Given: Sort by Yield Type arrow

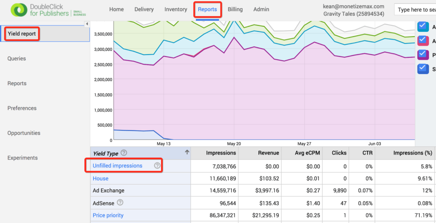Looking at the screenshot, I should click(x=187, y=152).
